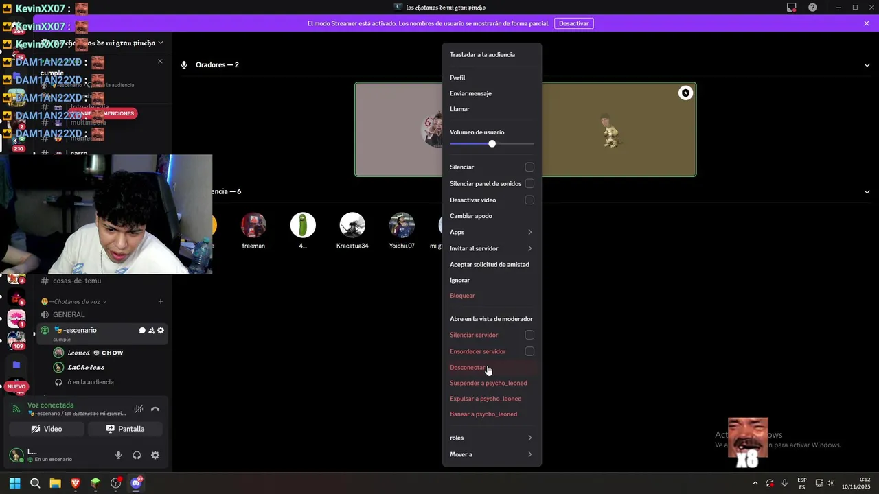Open File Explorer from taskbar
879x494 pixels.
point(55,483)
